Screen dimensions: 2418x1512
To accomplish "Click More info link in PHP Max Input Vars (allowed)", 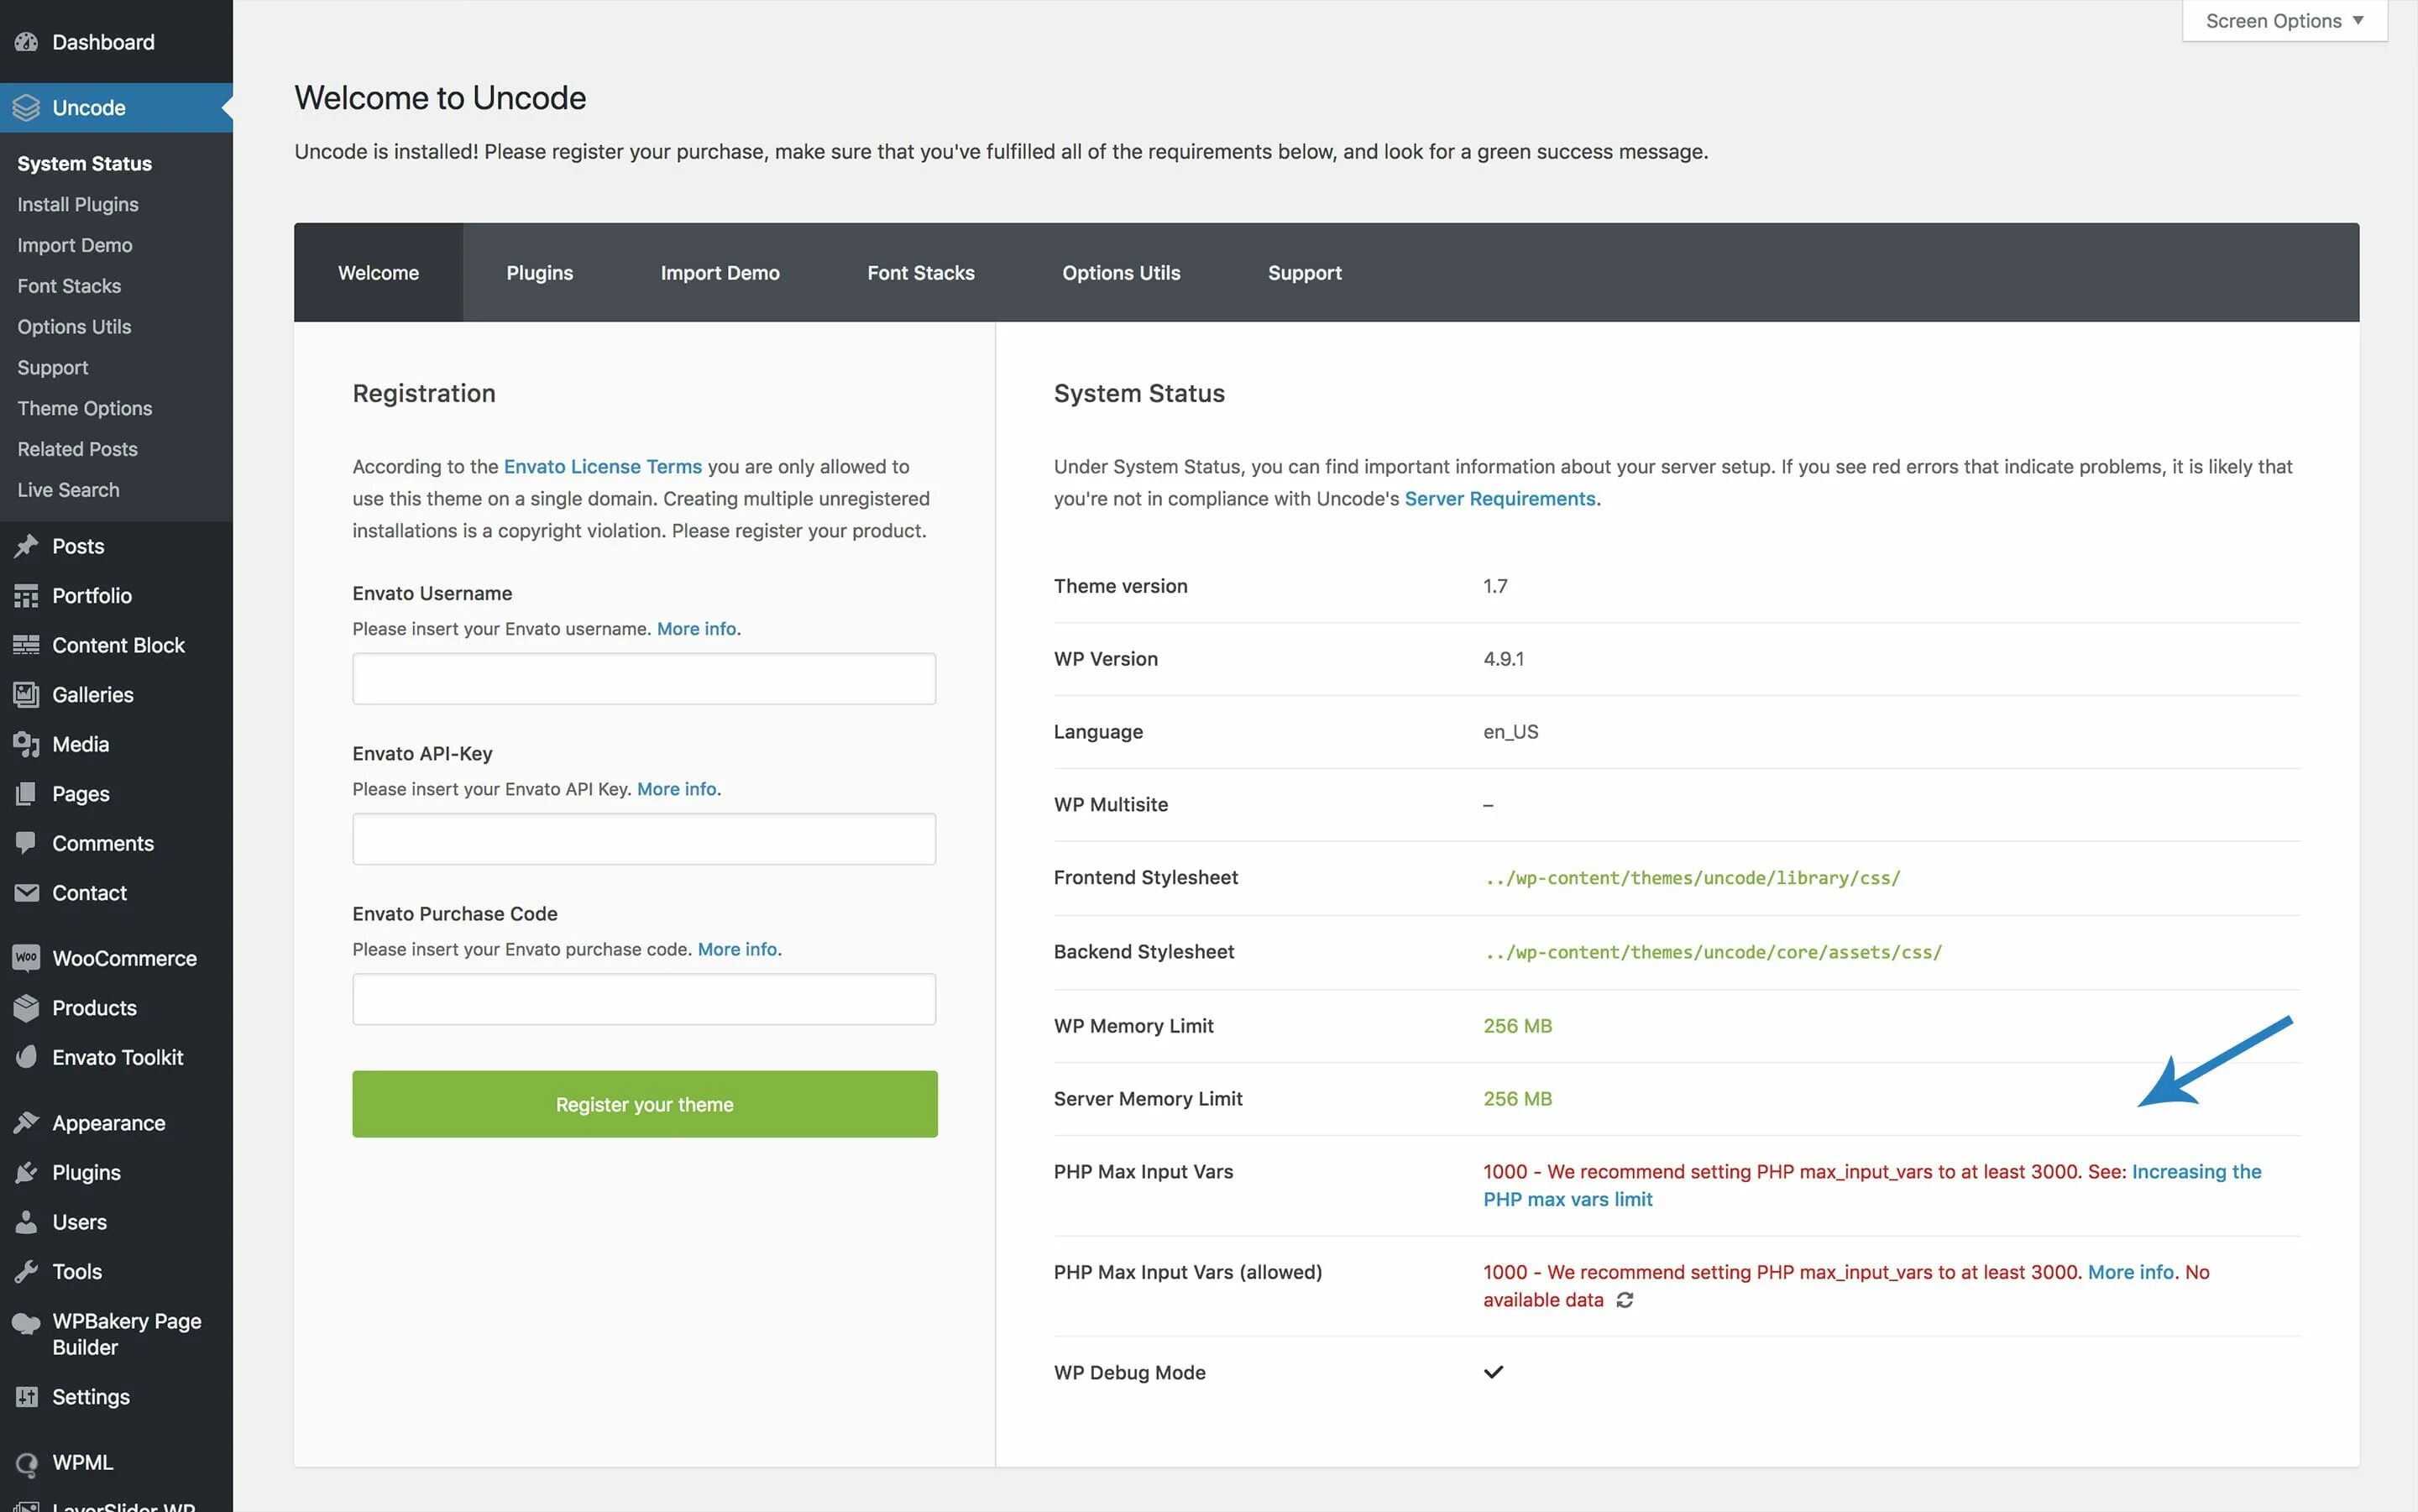I will pos(2131,1272).
